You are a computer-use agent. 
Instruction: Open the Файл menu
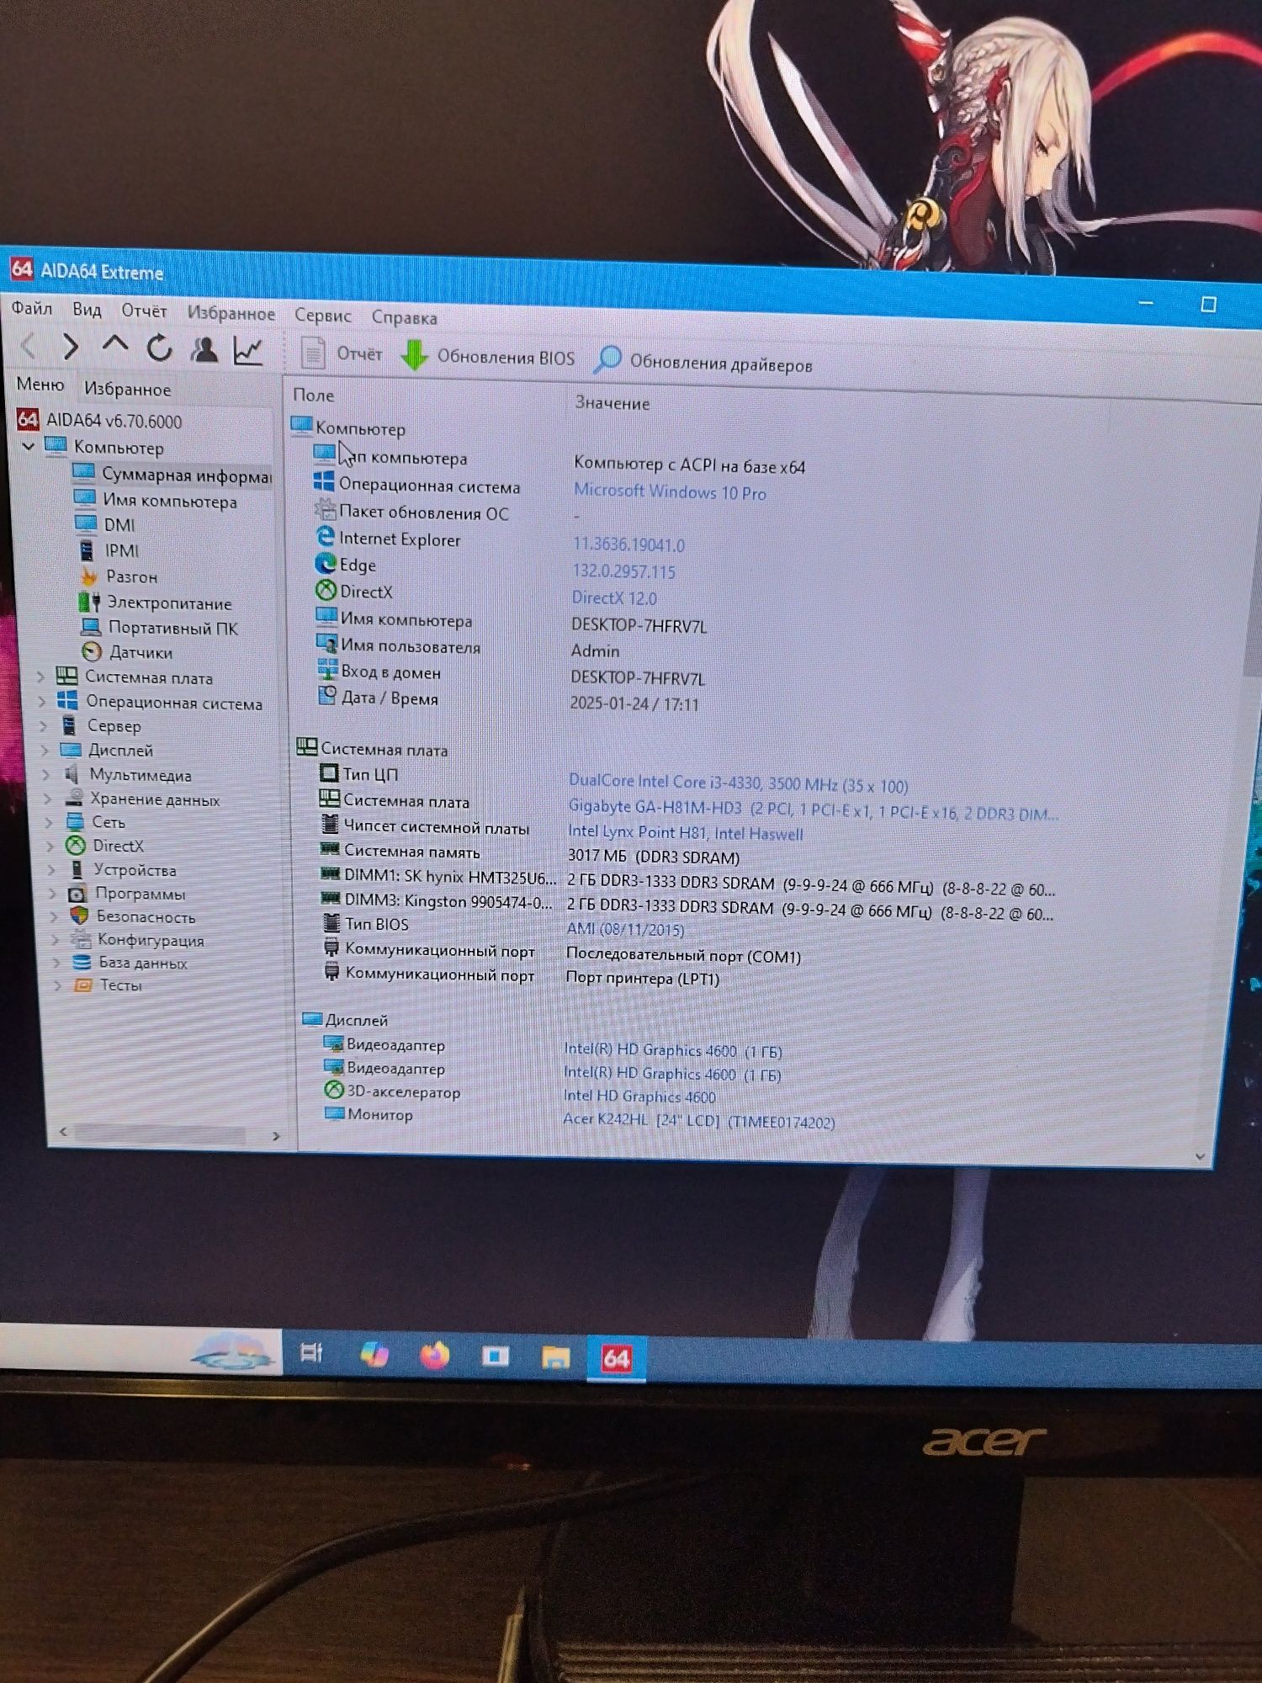click(32, 308)
